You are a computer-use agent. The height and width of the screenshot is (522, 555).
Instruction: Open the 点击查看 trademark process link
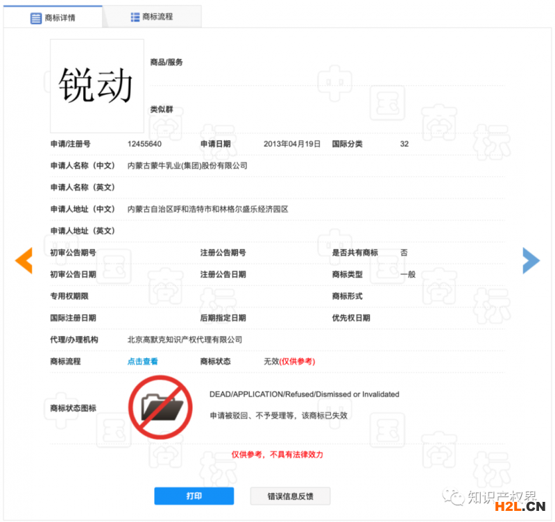pos(142,362)
